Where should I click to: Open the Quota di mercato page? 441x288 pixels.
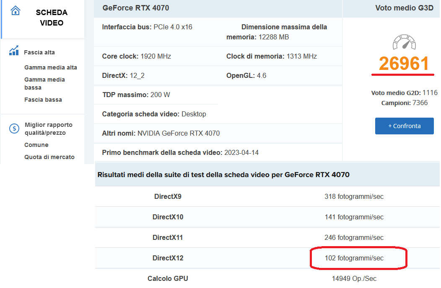(x=49, y=157)
